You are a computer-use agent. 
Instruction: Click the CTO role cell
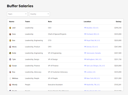point(49,40)
